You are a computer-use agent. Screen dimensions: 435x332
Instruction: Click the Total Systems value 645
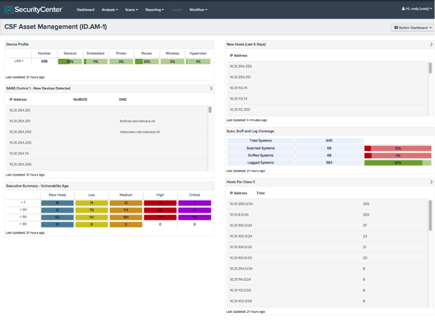pyautogui.click(x=329, y=141)
